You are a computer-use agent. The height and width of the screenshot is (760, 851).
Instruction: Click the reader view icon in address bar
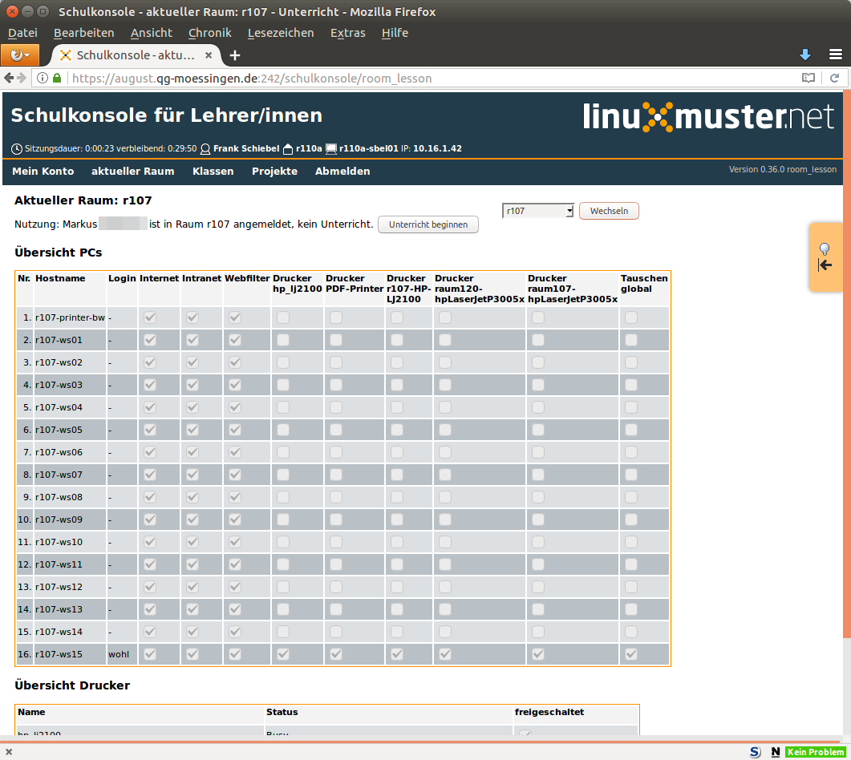click(x=808, y=79)
